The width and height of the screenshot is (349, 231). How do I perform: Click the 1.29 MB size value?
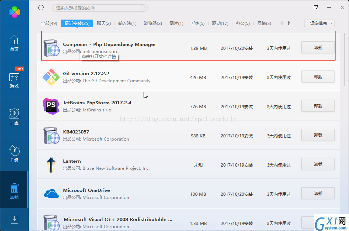click(198, 48)
